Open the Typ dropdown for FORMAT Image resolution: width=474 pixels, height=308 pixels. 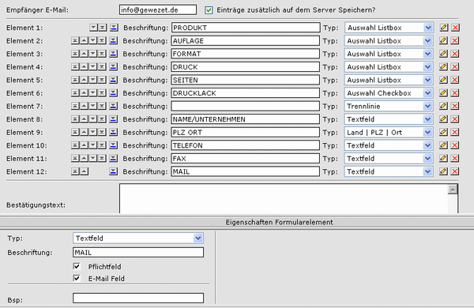389,54
